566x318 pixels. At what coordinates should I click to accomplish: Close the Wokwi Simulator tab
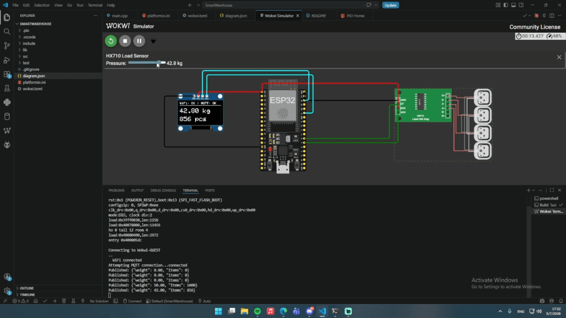[x=298, y=16]
